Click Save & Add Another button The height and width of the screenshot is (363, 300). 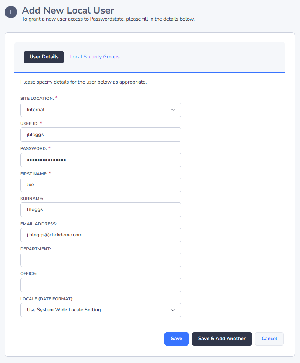222,339
